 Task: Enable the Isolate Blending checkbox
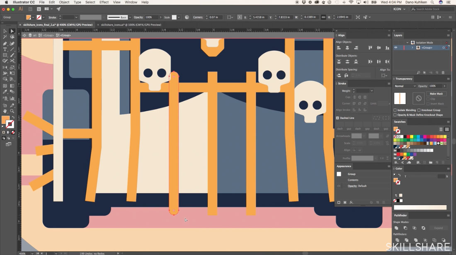click(395, 110)
